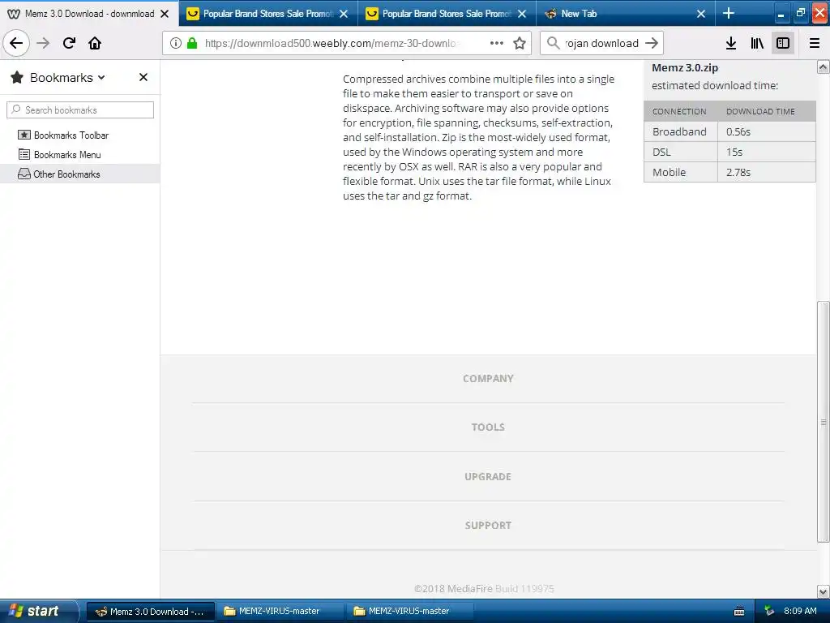This screenshot has width=830, height=623.
Task: Switch to Memz 3.0 Download tab
Action: [x=89, y=13]
